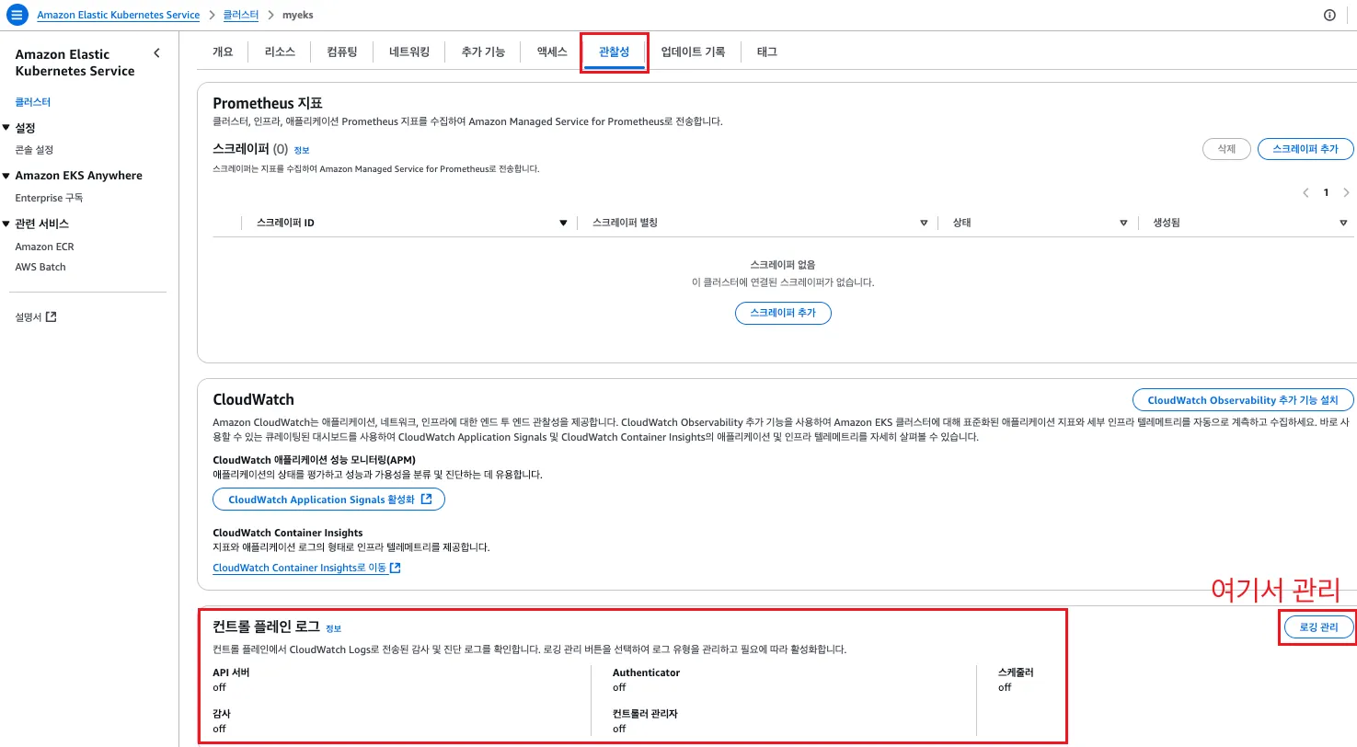1357x747 pixels.
Task: Go to next page of scrapers
Action: pos(1346,193)
